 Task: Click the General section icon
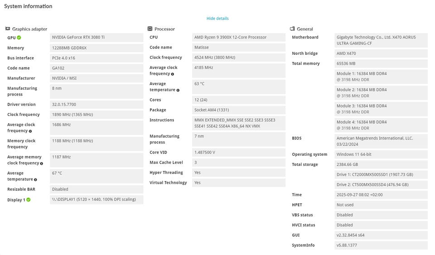[x=292, y=29]
